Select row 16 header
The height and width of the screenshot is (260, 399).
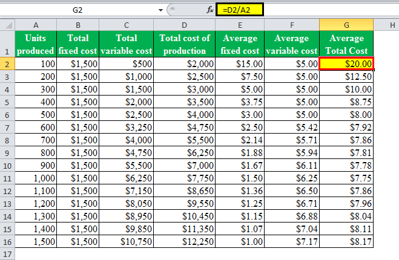pyautogui.click(x=7, y=242)
